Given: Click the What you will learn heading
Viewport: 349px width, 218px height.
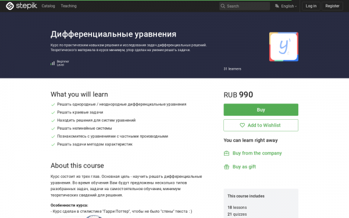Looking at the screenshot, I should click(79, 94).
